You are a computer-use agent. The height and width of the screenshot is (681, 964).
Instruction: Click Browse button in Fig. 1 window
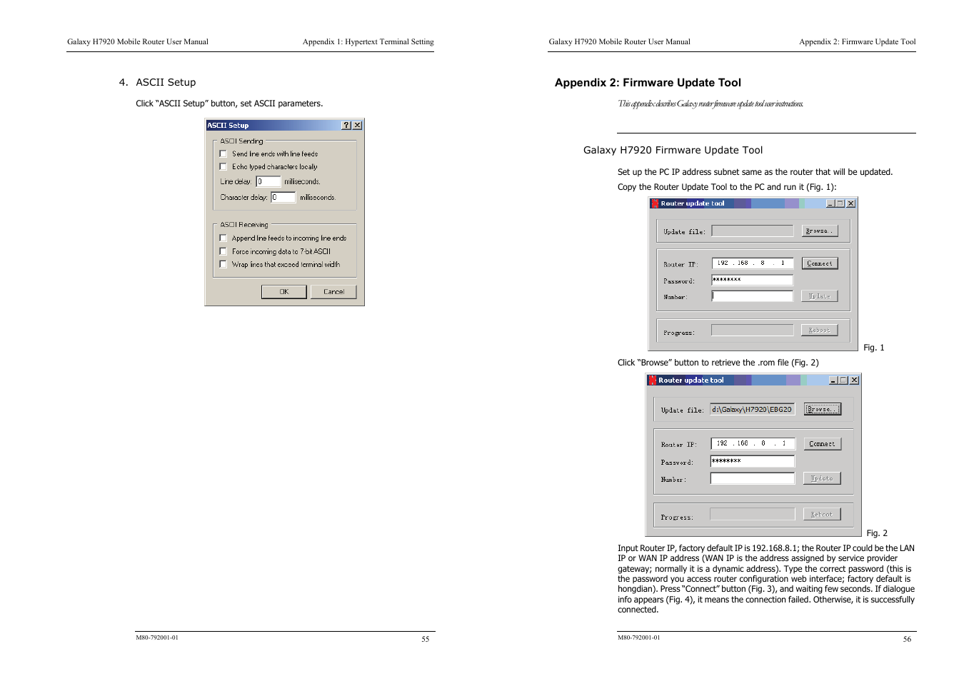[819, 231]
